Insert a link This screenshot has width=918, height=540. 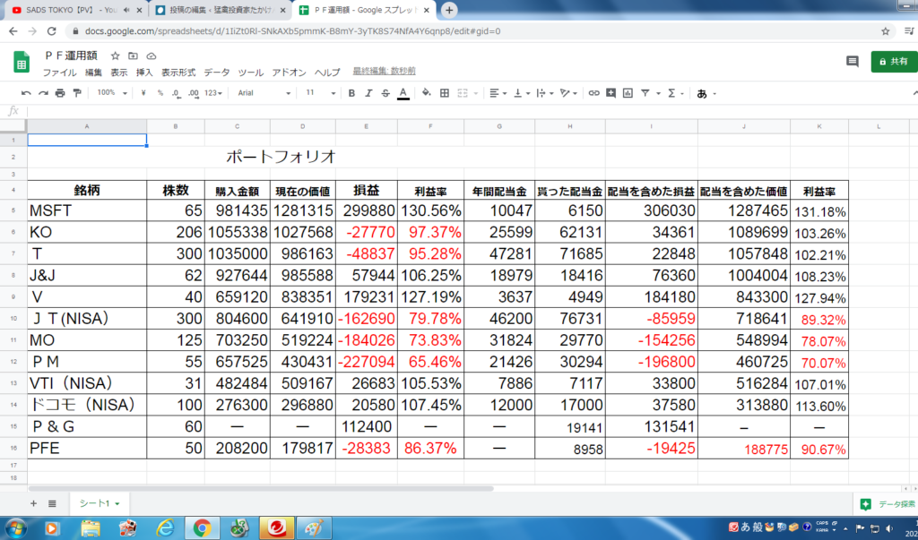[594, 93]
